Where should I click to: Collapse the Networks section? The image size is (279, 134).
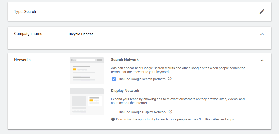(x=262, y=60)
